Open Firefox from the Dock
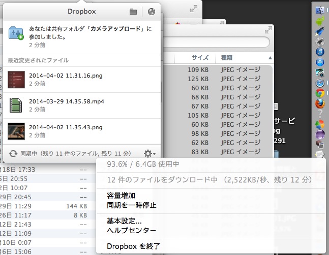329x255 pixels. point(320,104)
